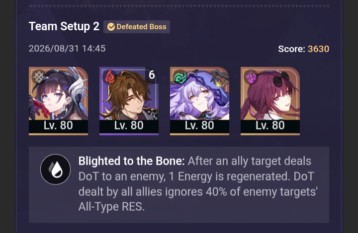Click Lv. 80 label under third character
The height and width of the screenshot is (233, 358).
pyautogui.click(x=199, y=125)
